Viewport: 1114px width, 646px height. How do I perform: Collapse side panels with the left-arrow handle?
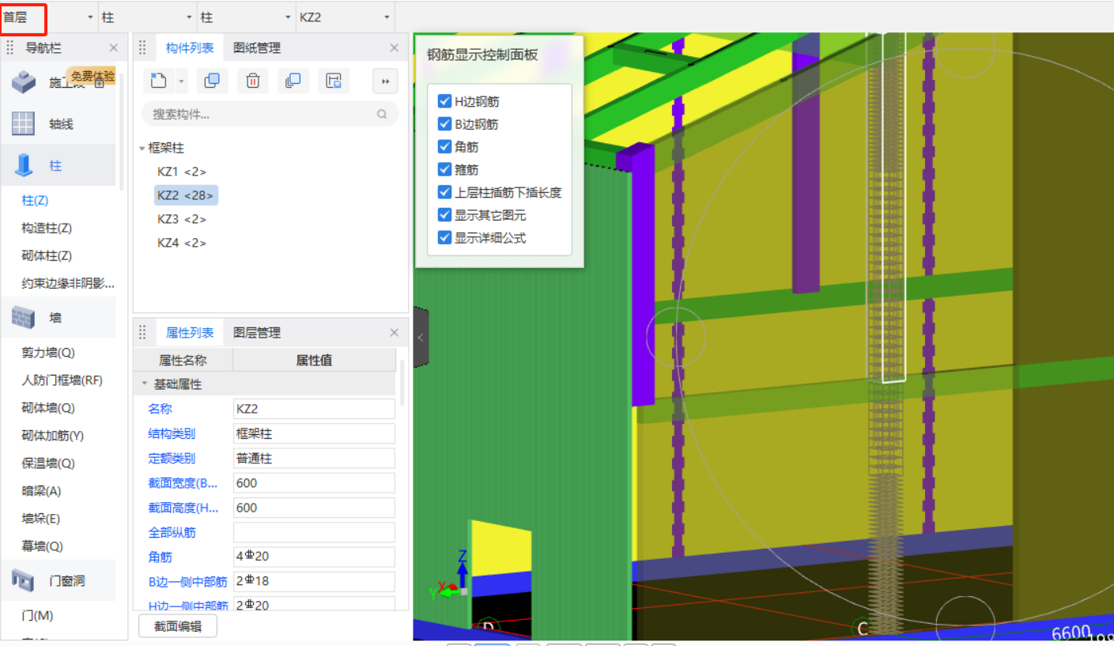tap(421, 338)
